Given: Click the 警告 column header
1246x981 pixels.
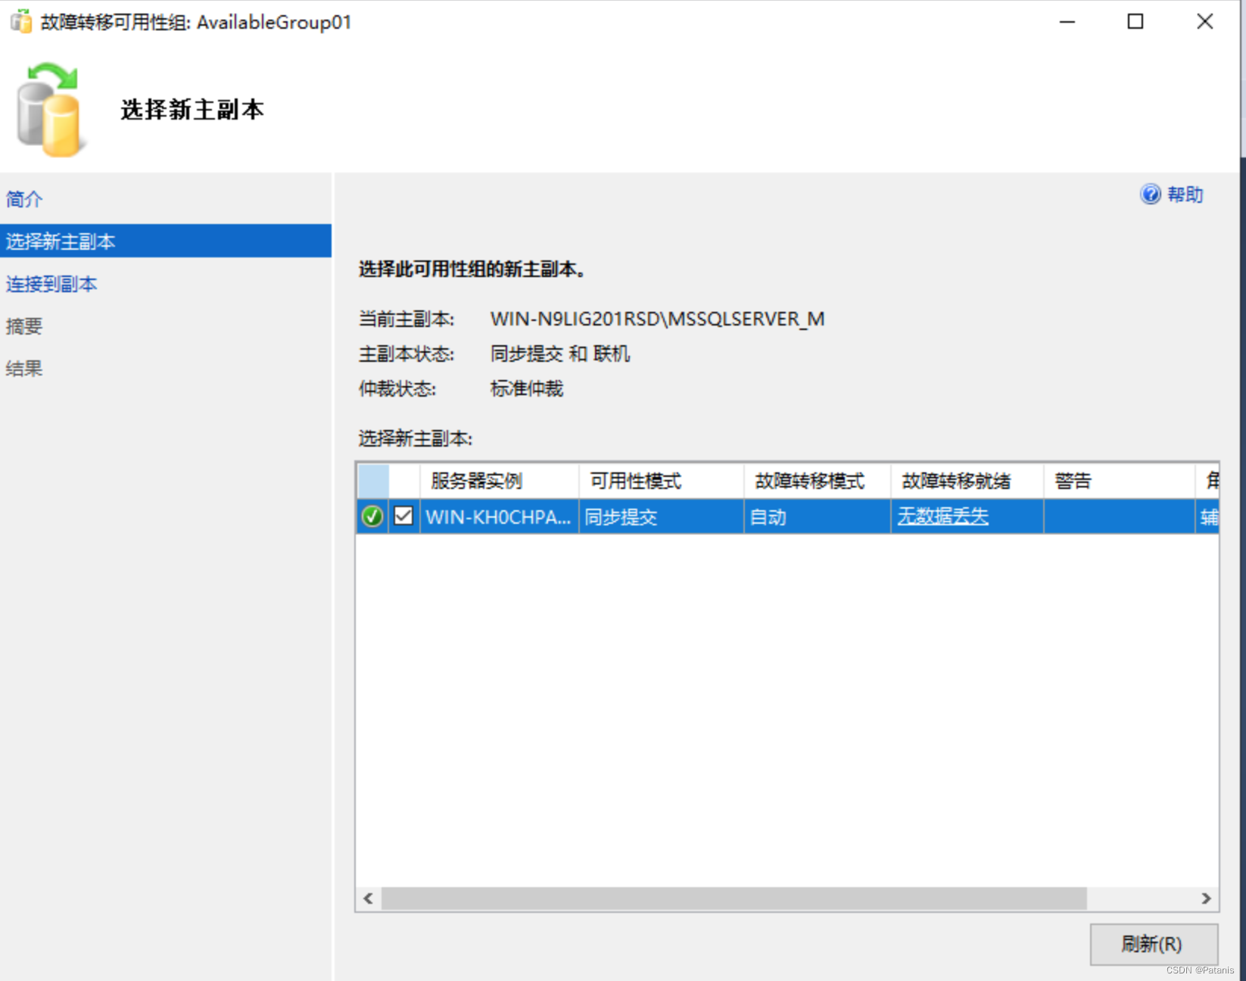Looking at the screenshot, I should pos(1120,481).
